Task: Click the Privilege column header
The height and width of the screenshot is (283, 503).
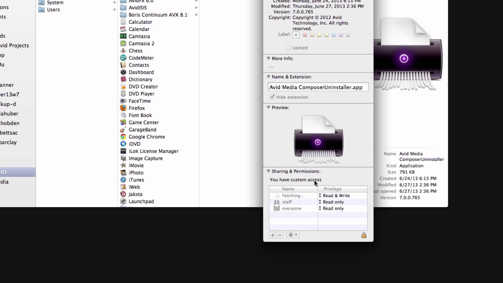Action: pos(343,189)
